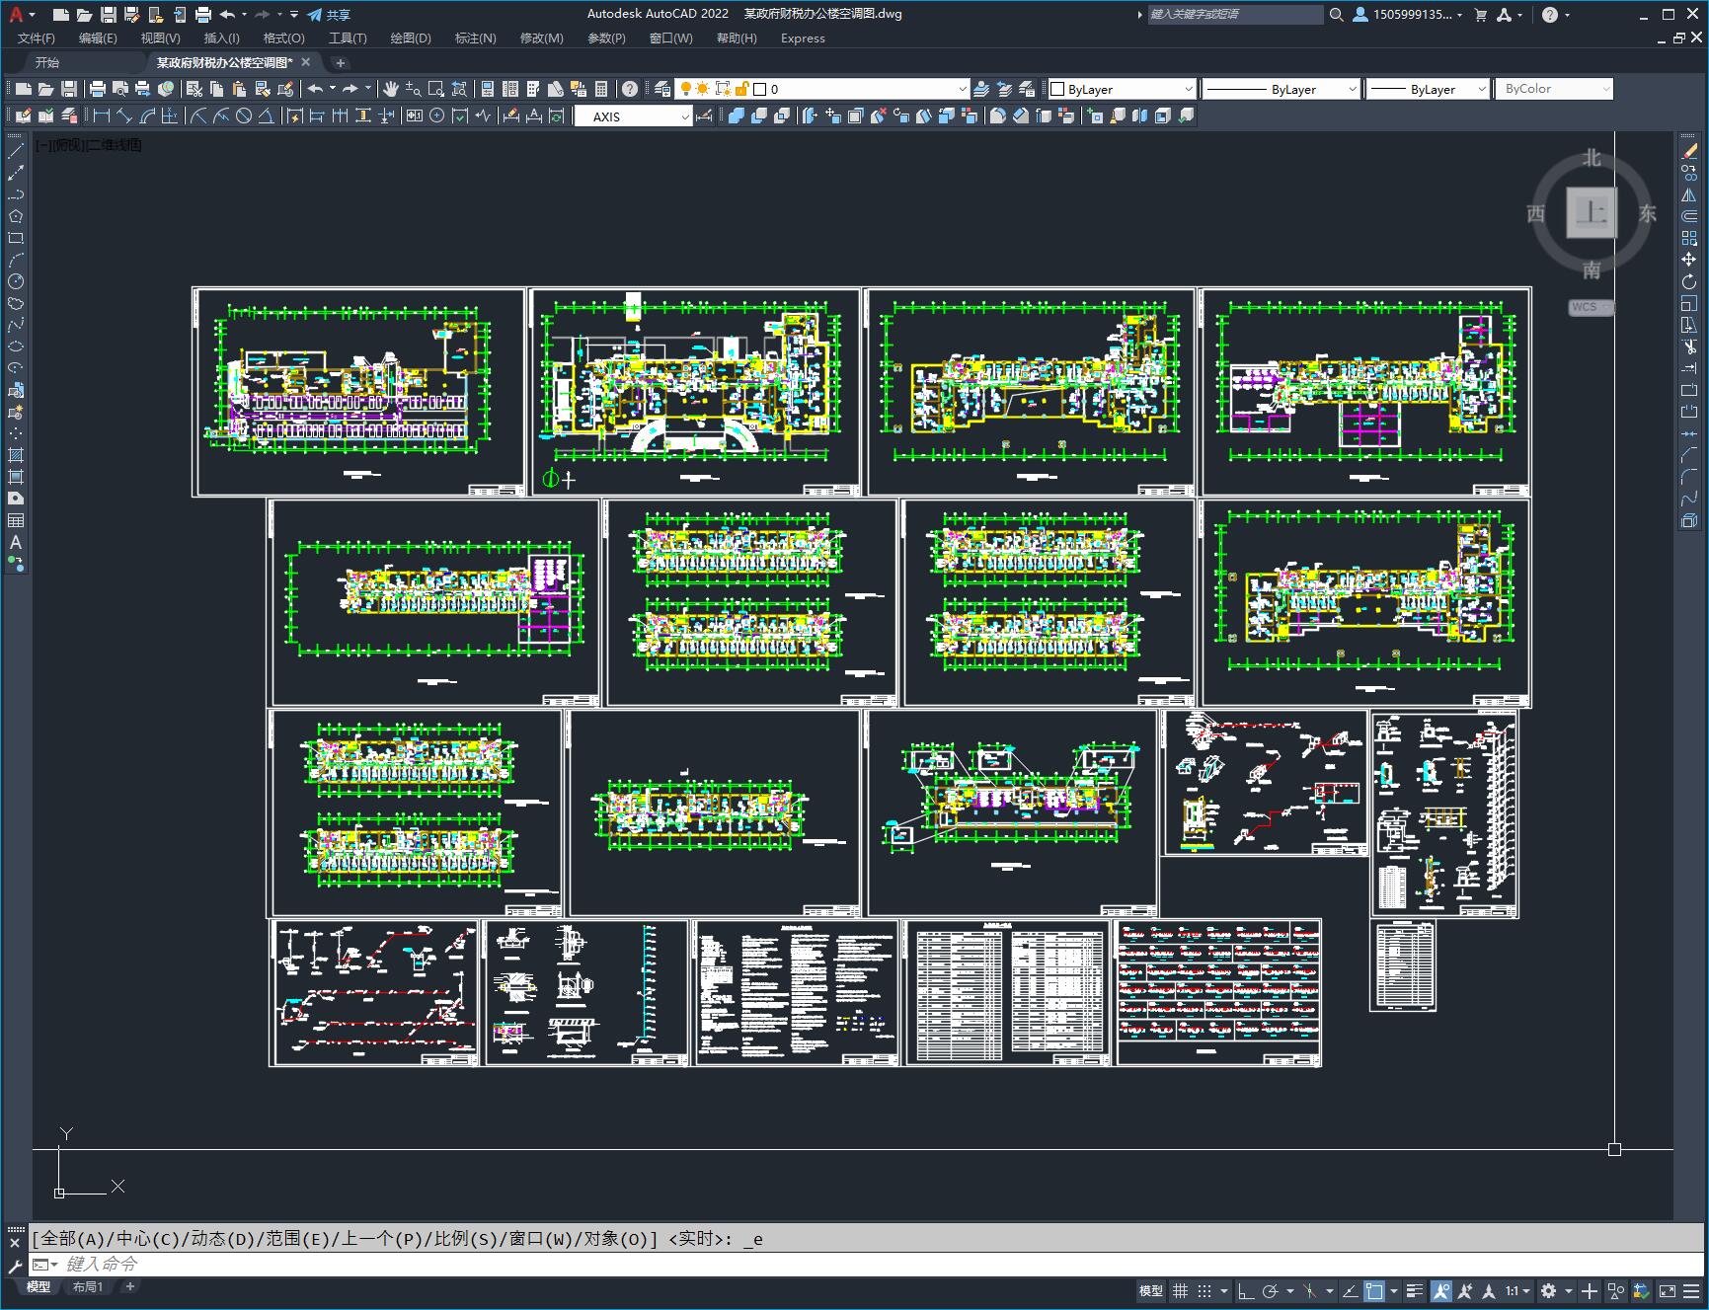The width and height of the screenshot is (1709, 1310).
Task: Open the Express menu
Action: 803,39
